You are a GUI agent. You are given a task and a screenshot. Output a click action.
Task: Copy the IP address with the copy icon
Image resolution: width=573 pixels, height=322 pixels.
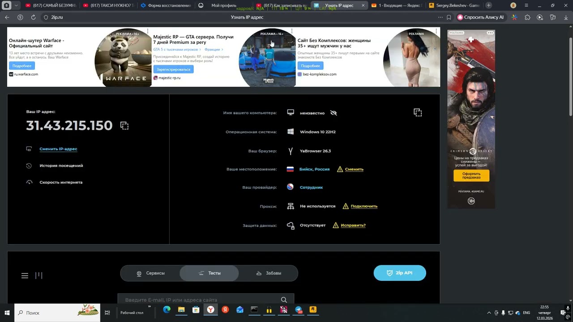tap(124, 126)
